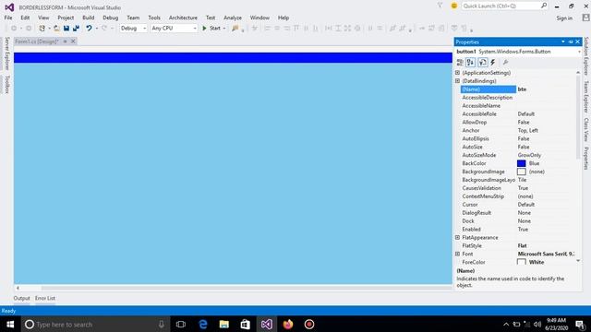
Task: Click the New Project toolbar icon
Action: tap(42, 29)
